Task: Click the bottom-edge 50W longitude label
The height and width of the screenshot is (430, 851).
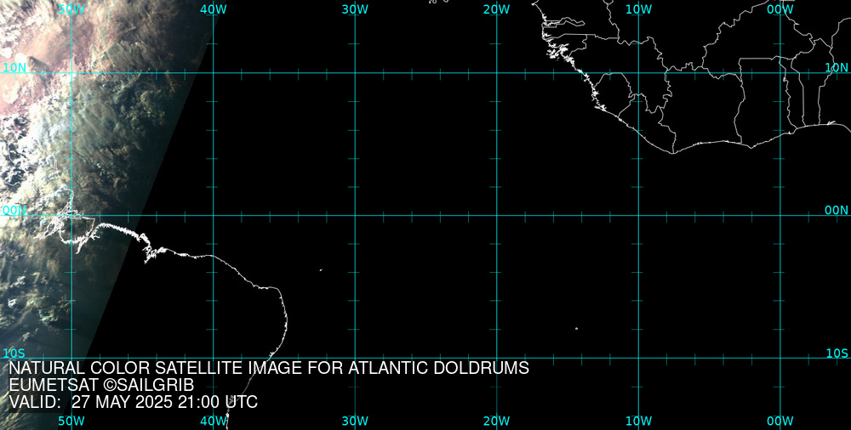Action: click(x=71, y=422)
